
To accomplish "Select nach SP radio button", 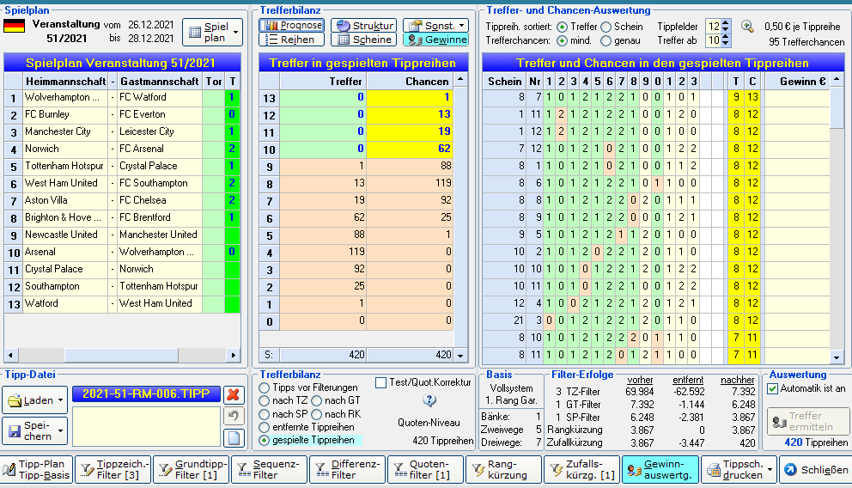I will tap(264, 414).
